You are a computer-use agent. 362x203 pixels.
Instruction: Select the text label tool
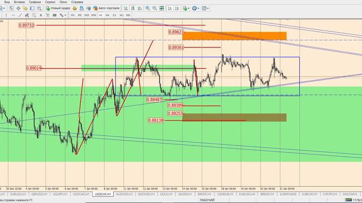48,15
